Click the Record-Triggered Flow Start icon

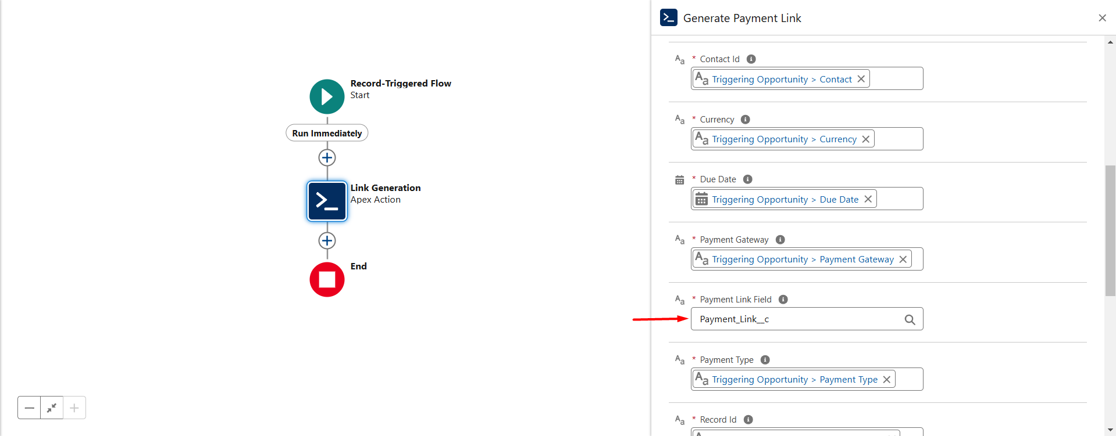tap(327, 96)
